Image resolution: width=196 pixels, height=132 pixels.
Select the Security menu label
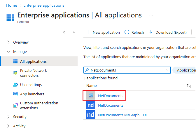coord(20,117)
